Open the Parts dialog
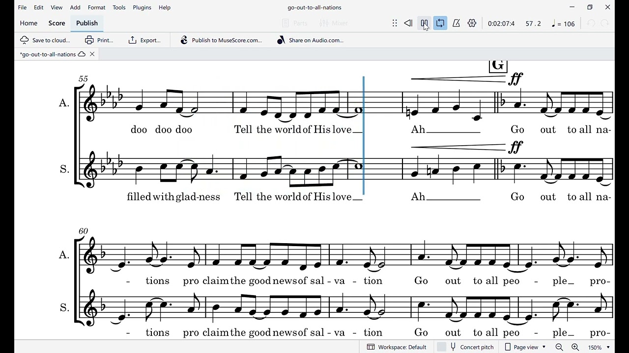Viewport: 629px width, 353px height. pos(294,23)
